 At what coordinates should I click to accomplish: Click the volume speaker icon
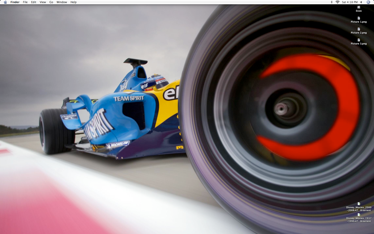pyautogui.click(x=361, y=2)
